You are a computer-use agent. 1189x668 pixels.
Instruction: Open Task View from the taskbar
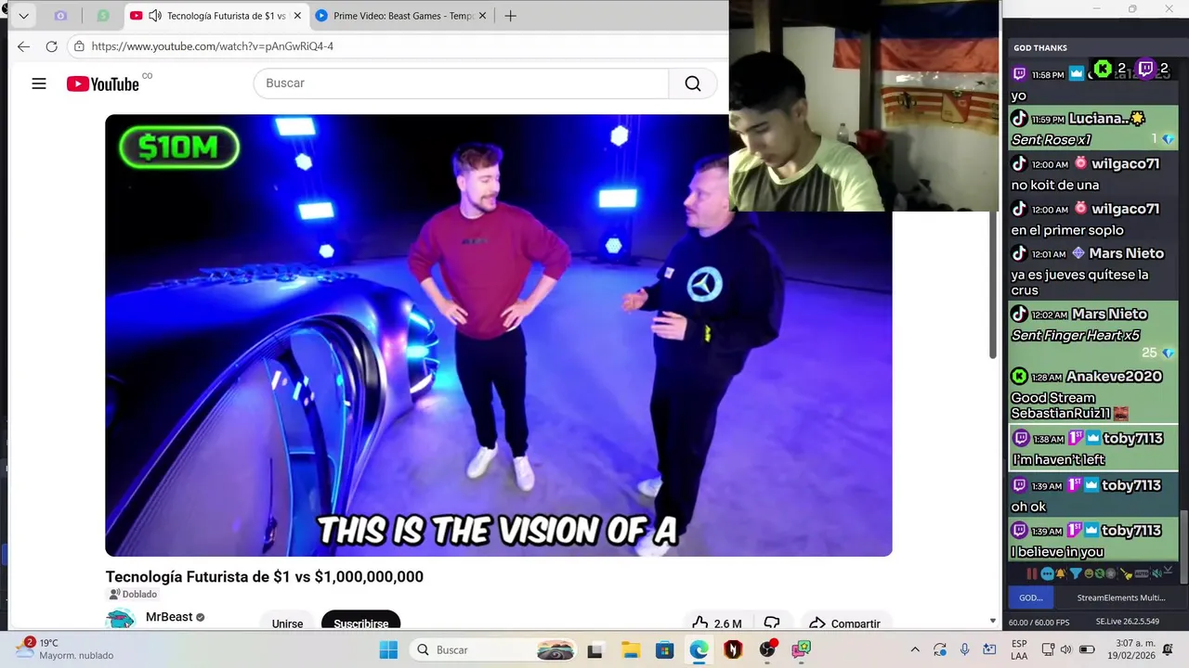[594, 649]
